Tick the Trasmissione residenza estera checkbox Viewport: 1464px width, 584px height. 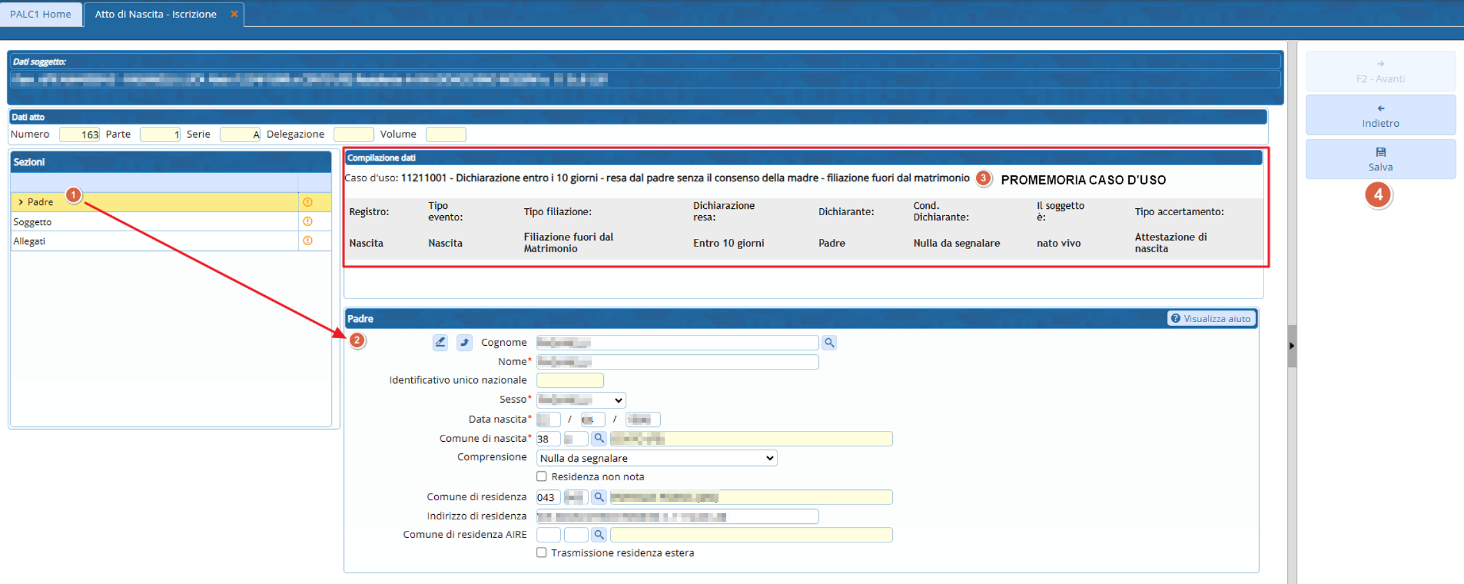coord(542,553)
